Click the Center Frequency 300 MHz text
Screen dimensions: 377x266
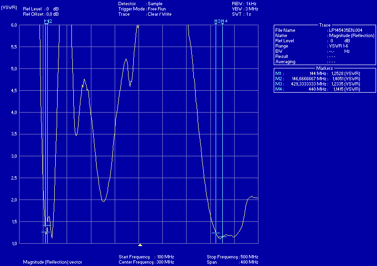[x=146, y=262]
